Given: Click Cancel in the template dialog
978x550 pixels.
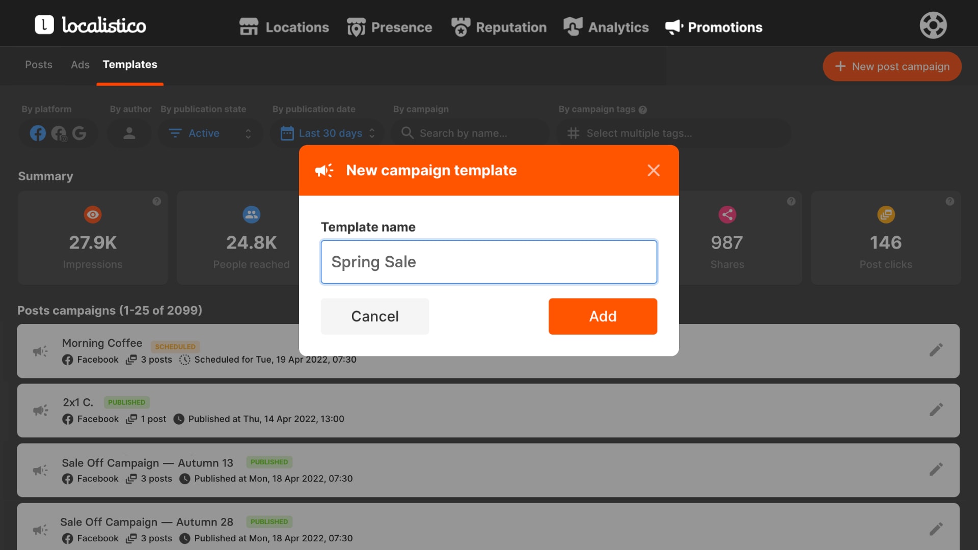Looking at the screenshot, I should click(x=375, y=316).
